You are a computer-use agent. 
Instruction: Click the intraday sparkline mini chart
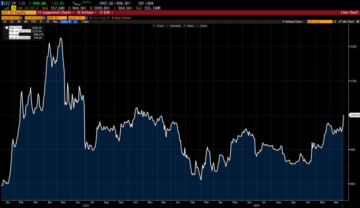(x=82, y=4)
